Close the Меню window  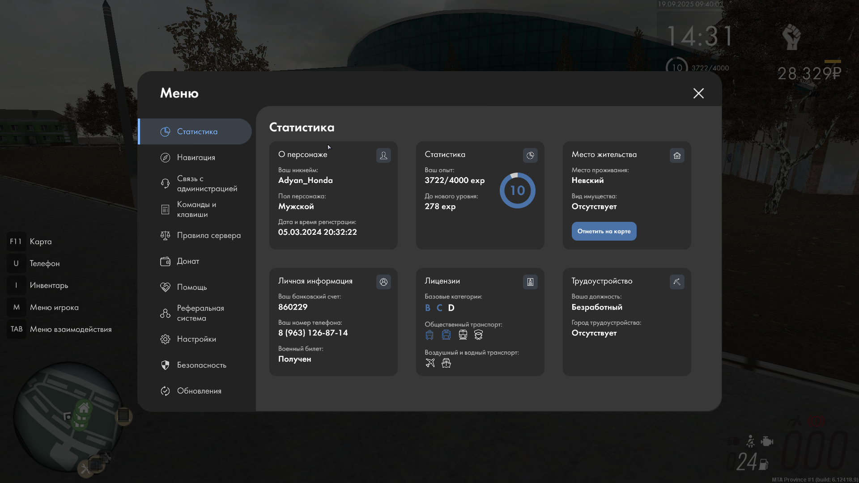point(698,93)
